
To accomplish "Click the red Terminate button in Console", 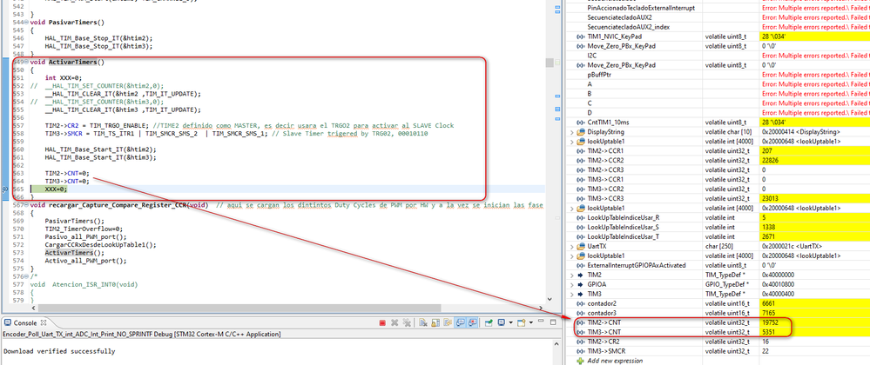I will (382, 322).
